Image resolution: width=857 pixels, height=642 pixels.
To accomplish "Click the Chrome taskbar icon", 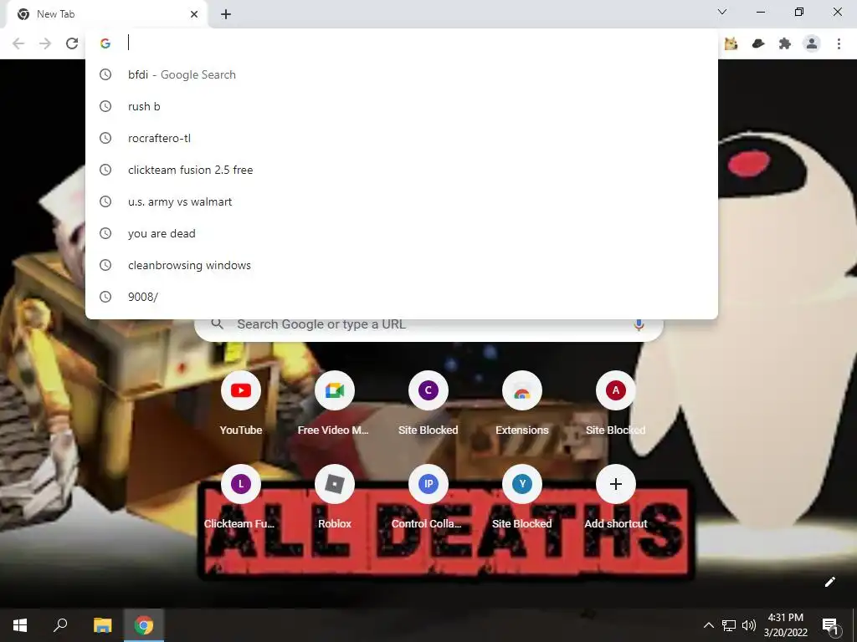I will [x=144, y=625].
